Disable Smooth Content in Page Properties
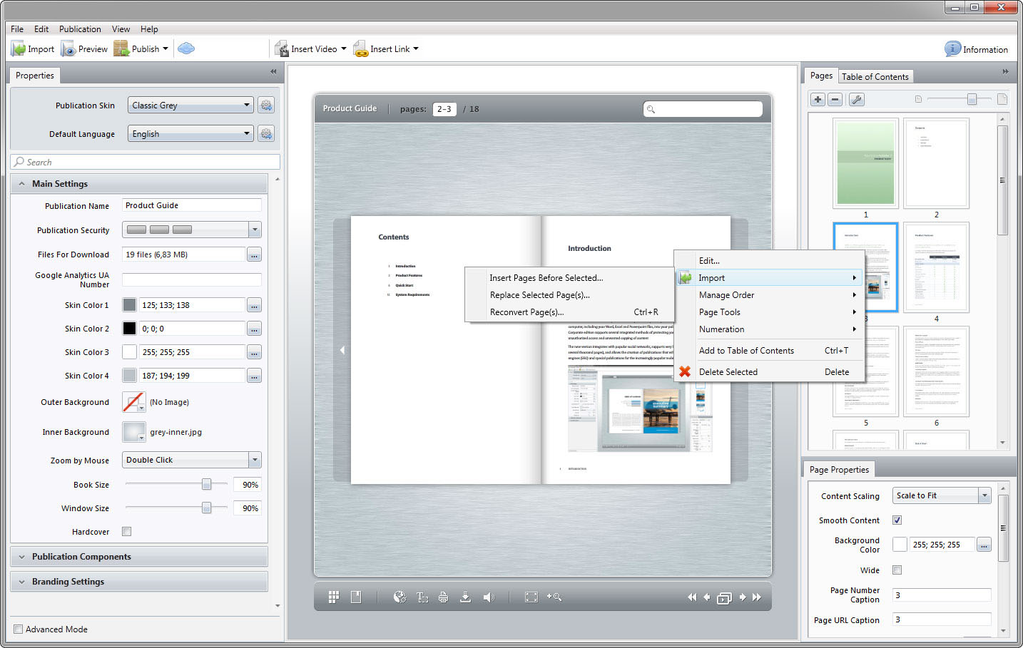The height and width of the screenshot is (648, 1023). point(897,520)
